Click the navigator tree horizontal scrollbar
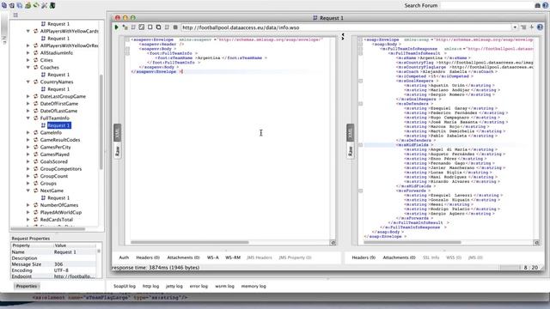 click(48, 229)
